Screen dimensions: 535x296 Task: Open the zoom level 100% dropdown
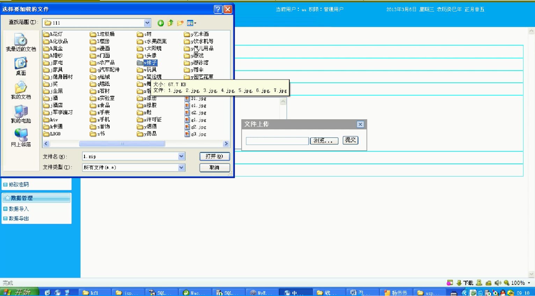(529, 283)
